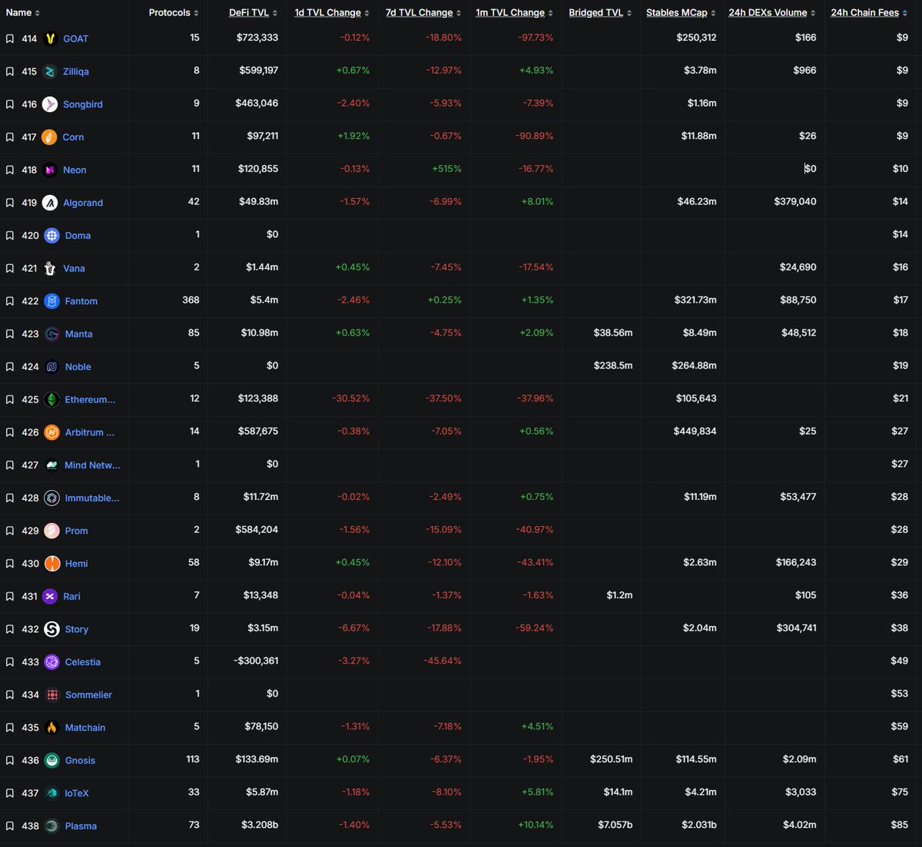Screen dimensions: 922x847
Task: Click the Hemi chain logo icon
Action: [x=51, y=564]
